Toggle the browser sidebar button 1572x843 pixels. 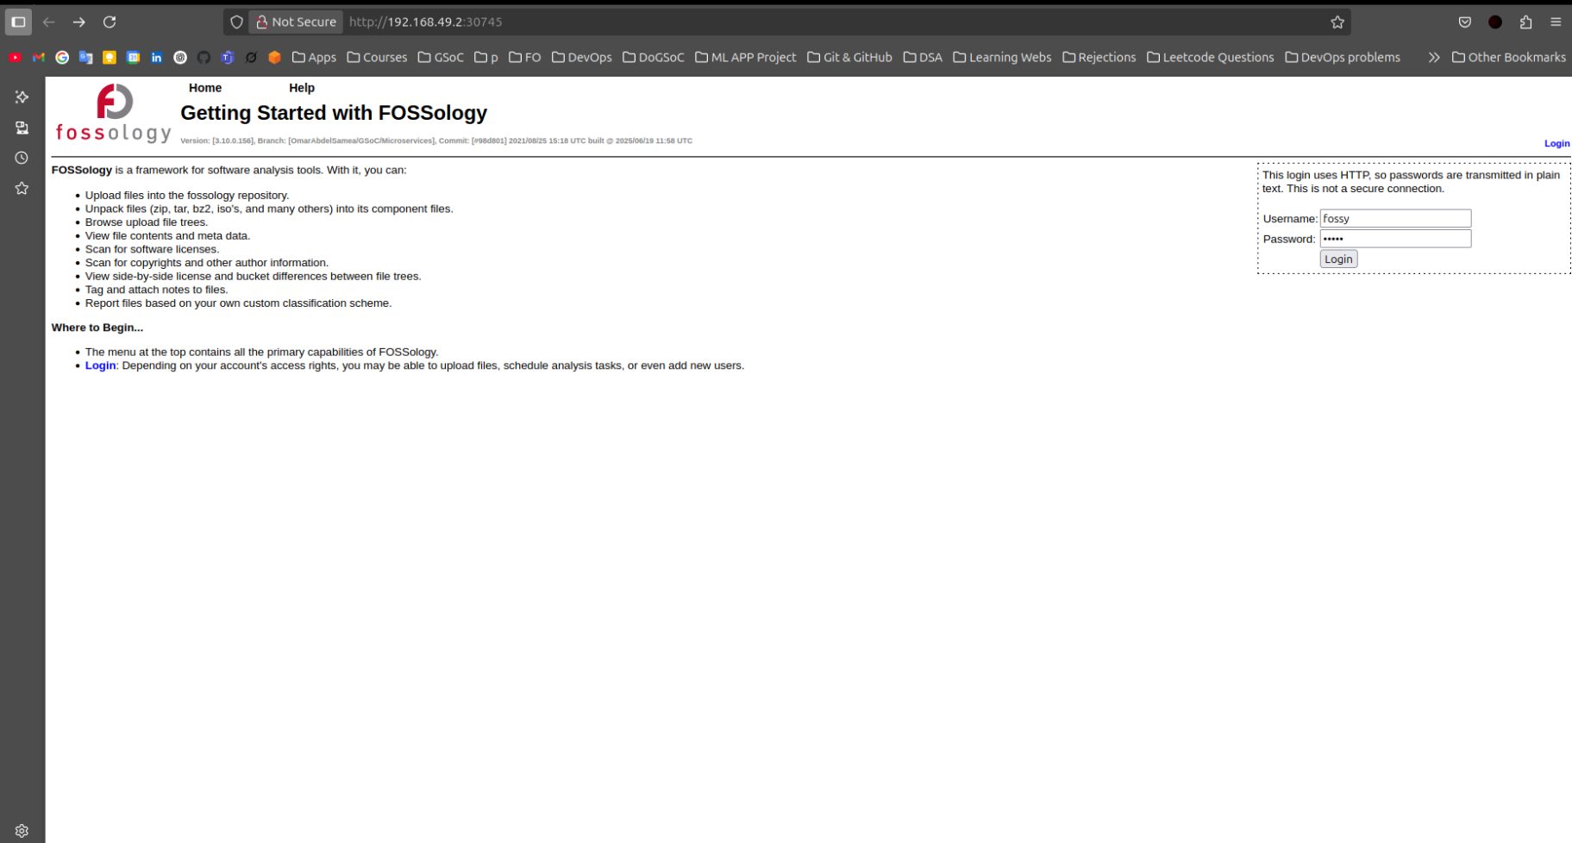18,22
